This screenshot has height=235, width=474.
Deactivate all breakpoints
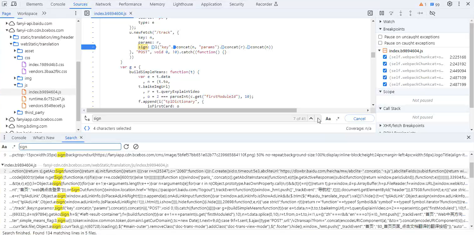(432, 13)
